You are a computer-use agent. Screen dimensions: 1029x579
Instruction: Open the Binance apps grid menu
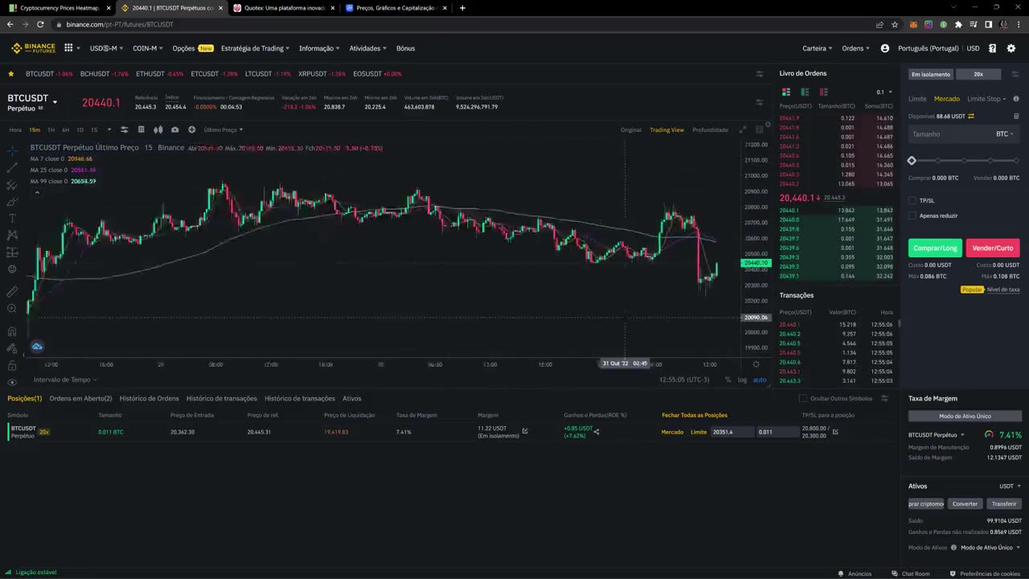(68, 48)
